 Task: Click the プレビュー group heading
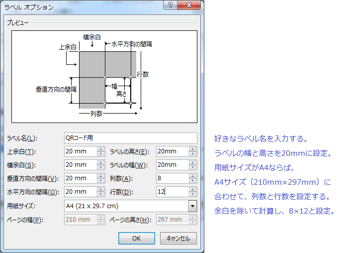(18, 22)
